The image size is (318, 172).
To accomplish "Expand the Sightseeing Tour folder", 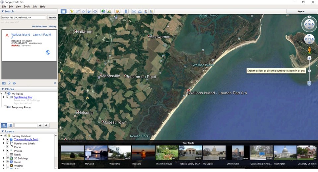I will pyautogui.click(x=4, y=97).
